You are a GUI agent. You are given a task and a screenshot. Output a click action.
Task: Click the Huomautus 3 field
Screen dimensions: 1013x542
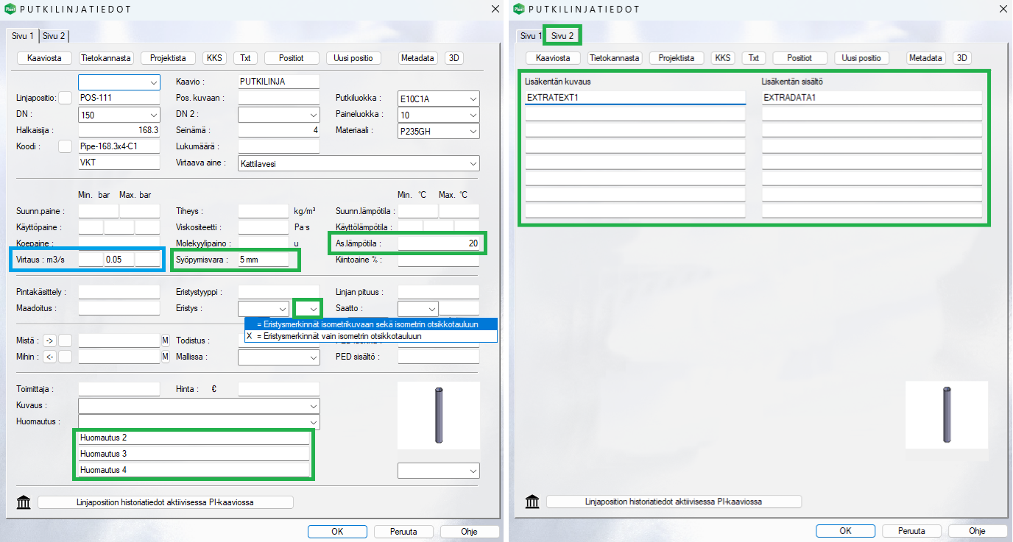[194, 454]
